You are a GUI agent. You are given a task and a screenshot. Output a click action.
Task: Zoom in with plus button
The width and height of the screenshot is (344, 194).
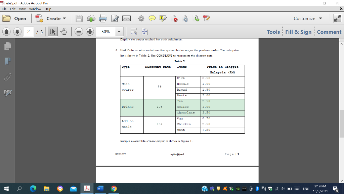[89, 32]
